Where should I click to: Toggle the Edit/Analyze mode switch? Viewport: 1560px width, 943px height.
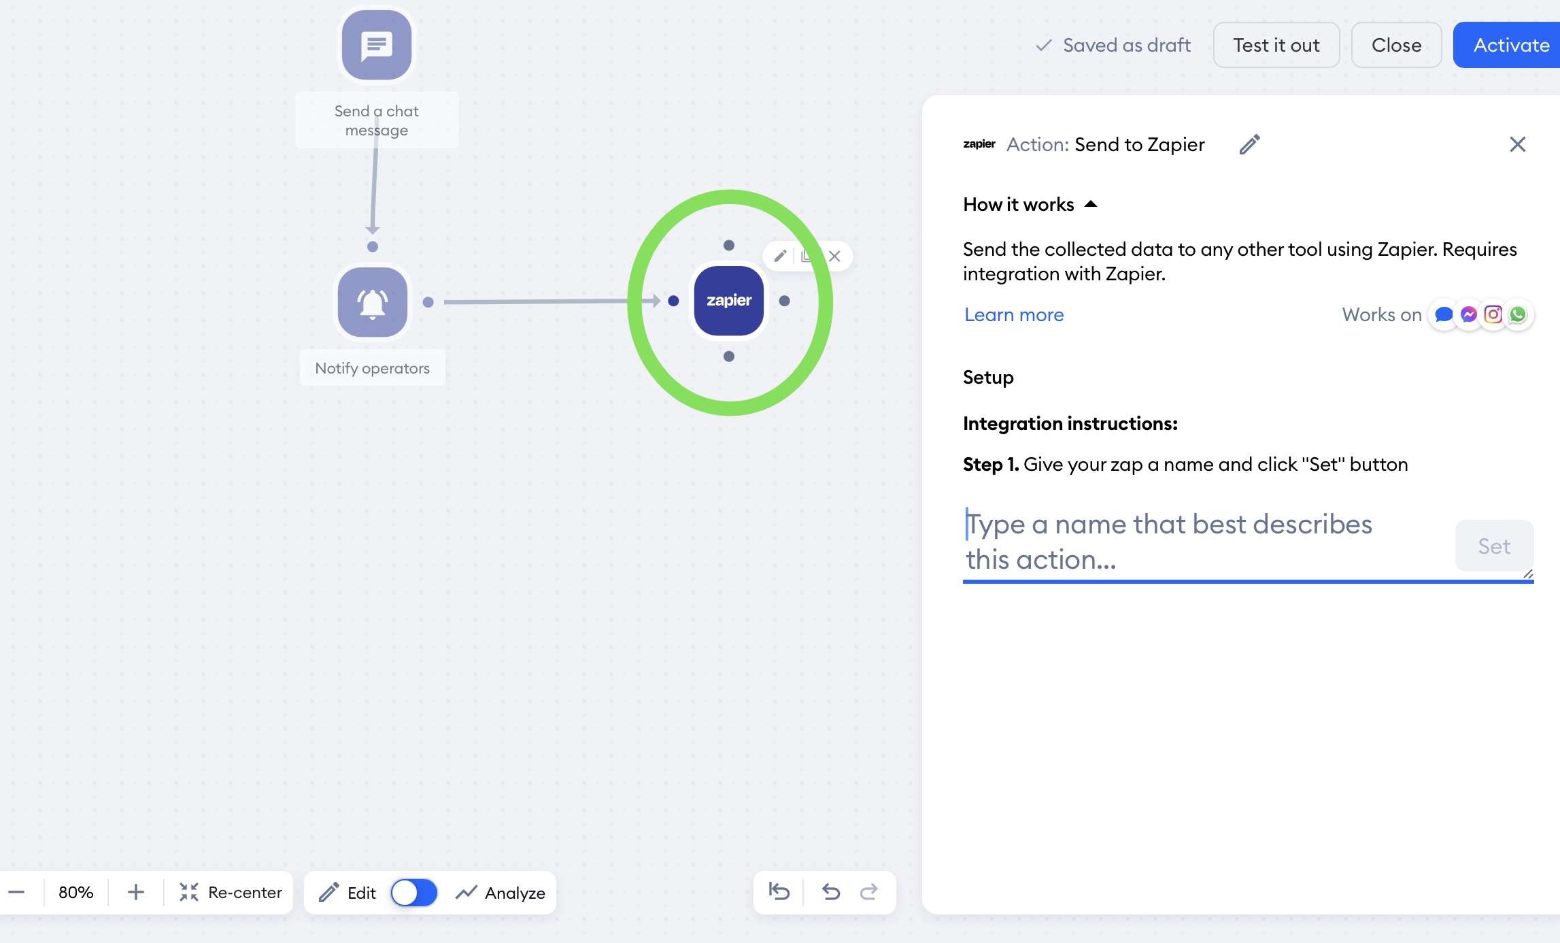414,893
